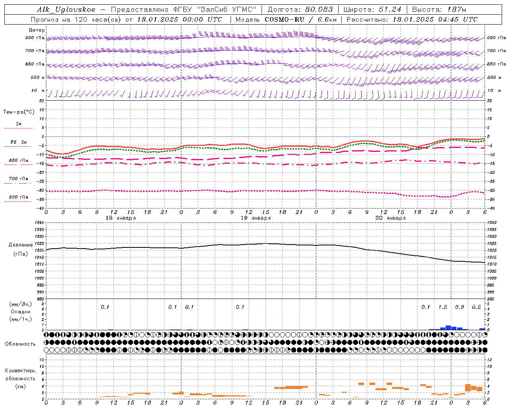Select the forecast start 18.01.2025 00:00 UTC
This screenshot has height=406, width=508.
click(179, 19)
